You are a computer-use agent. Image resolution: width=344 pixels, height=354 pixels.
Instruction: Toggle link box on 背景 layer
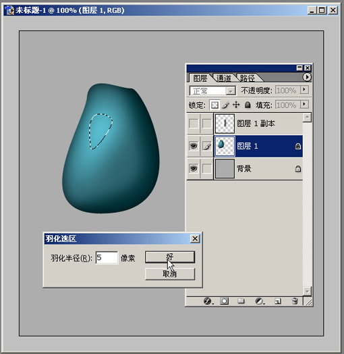(207, 169)
